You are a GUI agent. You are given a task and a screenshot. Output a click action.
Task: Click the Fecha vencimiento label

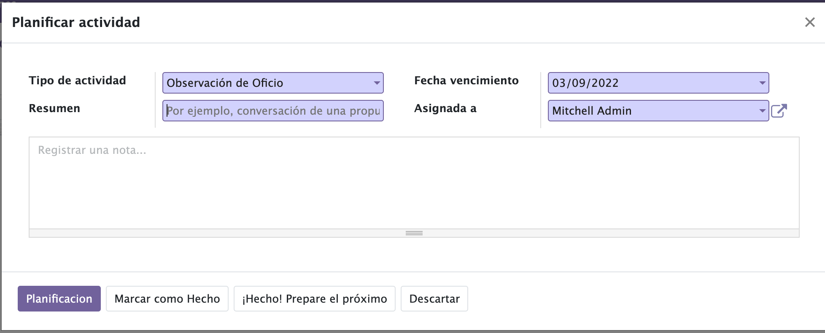coord(466,81)
